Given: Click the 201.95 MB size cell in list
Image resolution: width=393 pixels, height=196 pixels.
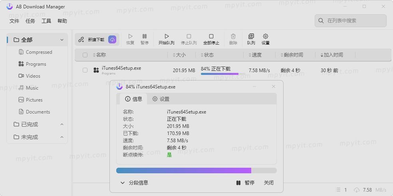Looking at the screenshot, I should [184, 71].
